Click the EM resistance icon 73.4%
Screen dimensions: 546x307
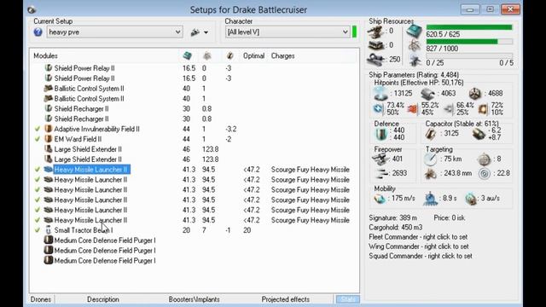pos(378,109)
